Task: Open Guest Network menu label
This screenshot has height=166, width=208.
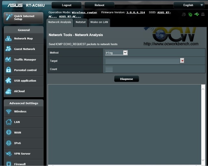Action: pyautogui.click(x=25, y=49)
